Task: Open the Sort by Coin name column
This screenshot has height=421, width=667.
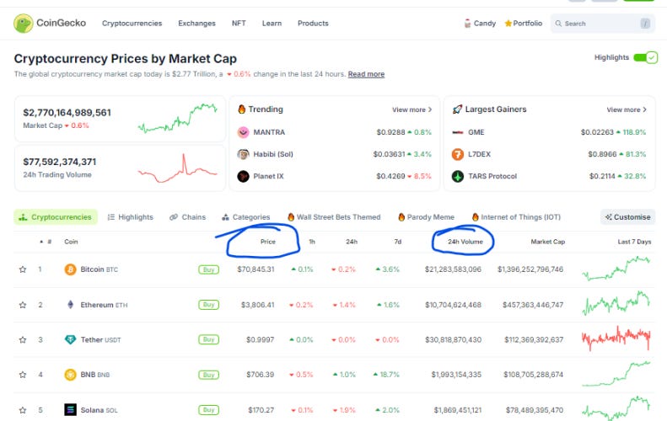Action: coord(71,242)
